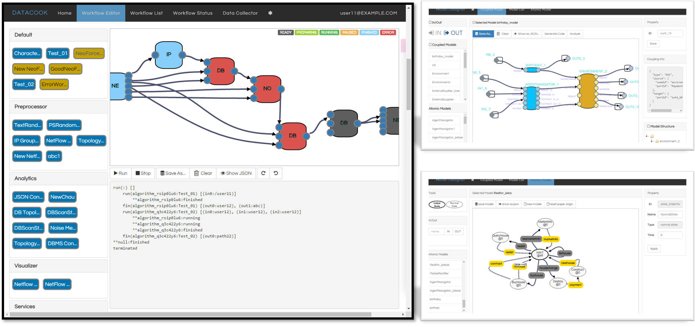This screenshot has height=327, width=695.
Task: Click the asterisk icon in the navbar
Action: [x=270, y=13]
